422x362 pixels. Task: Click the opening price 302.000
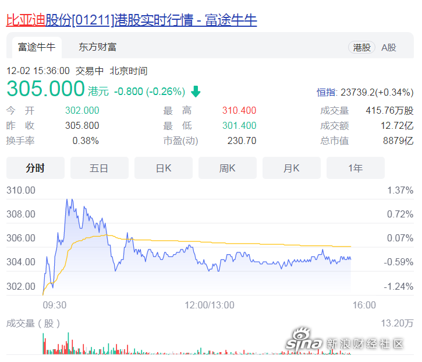tap(82, 111)
